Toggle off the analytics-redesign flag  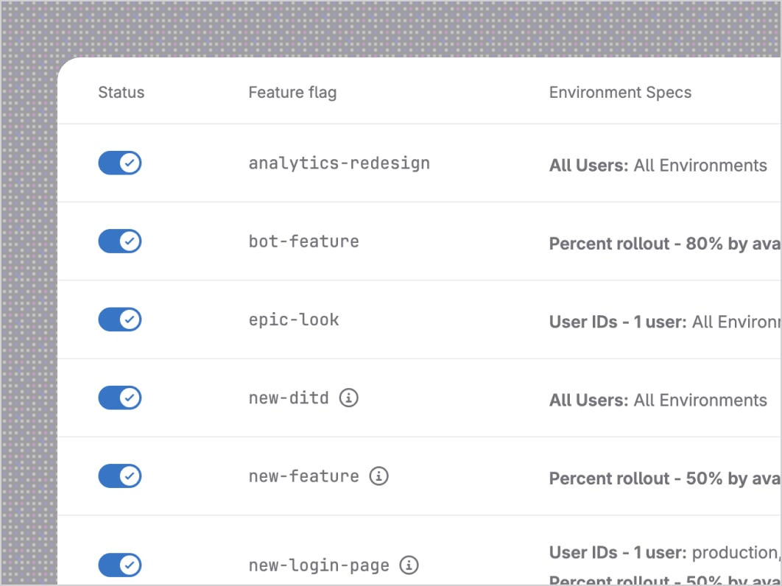click(x=120, y=163)
